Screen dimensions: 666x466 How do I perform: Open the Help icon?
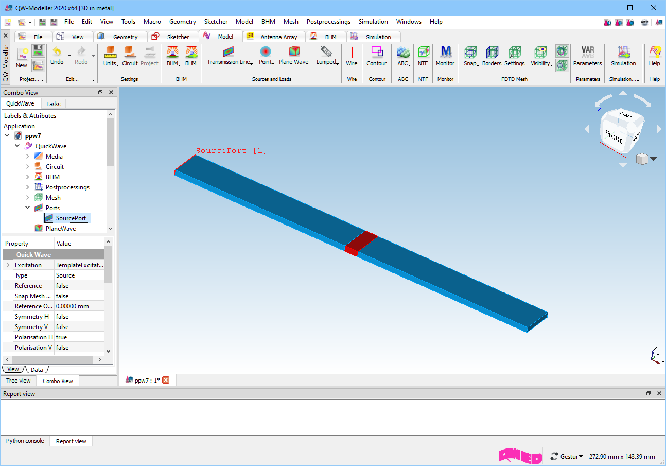(655, 52)
